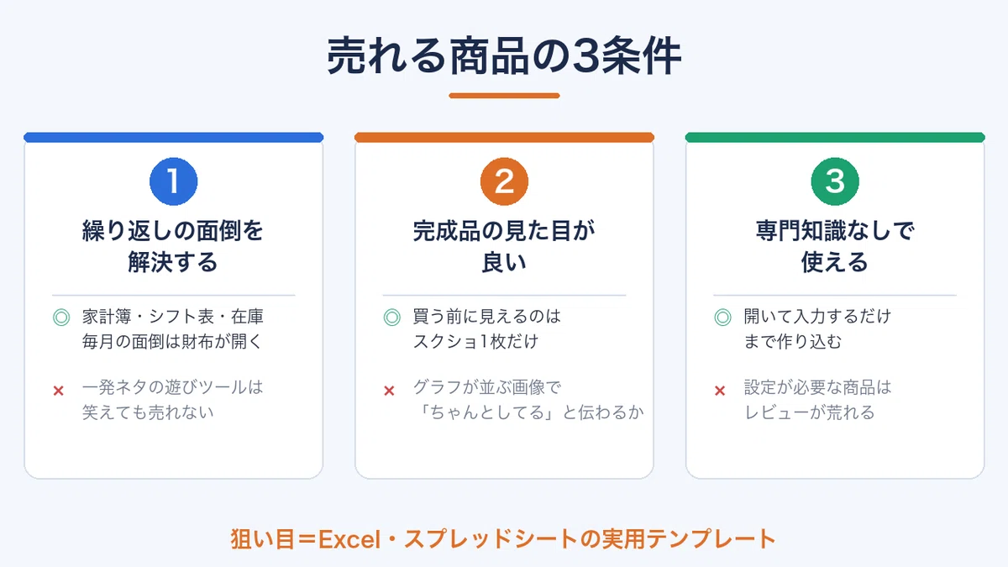This screenshot has height=567, width=1008.
Task: Click the green double-circle icon beside 家計簿・シフト表・在庫
Action: pos(60,318)
